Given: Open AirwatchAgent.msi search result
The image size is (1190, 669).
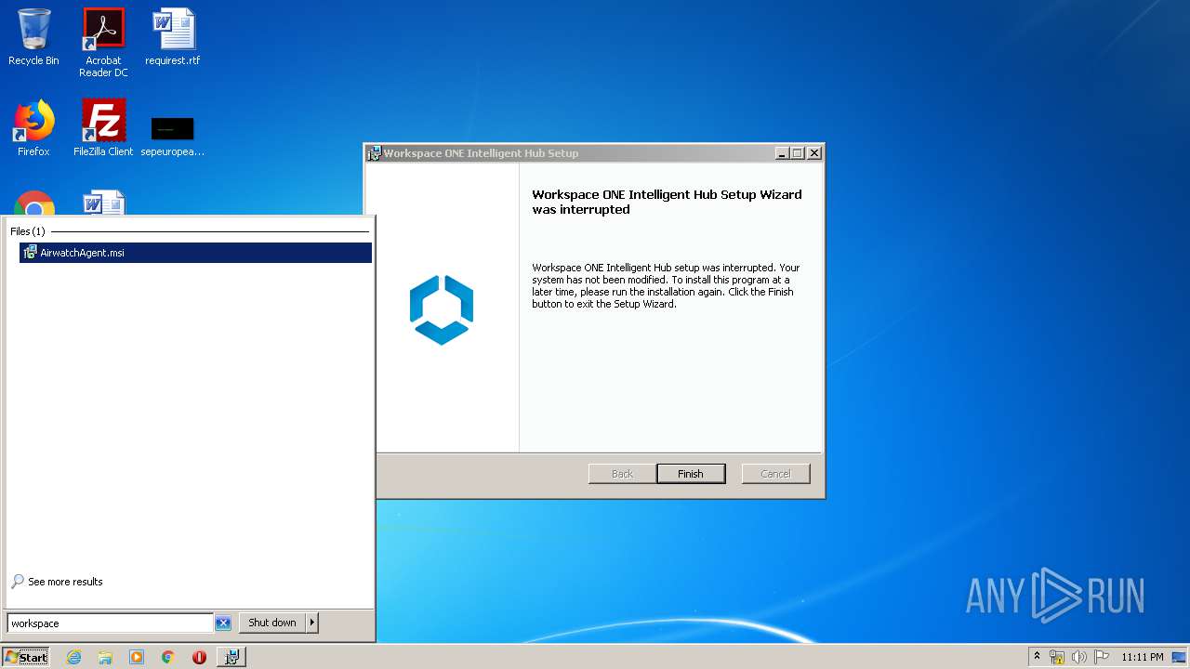Looking at the screenshot, I should (x=195, y=253).
